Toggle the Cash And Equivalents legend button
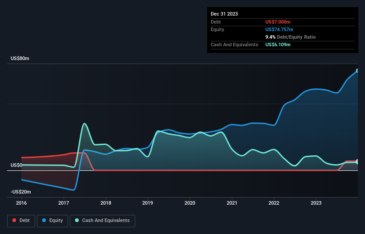This screenshot has width=365, height=234. click(x=102, y=221)
